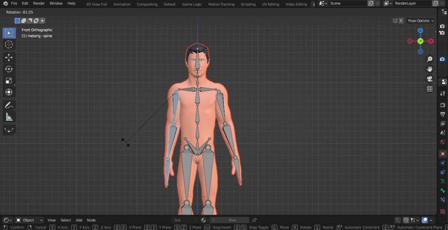This screenshot has width=448, height=230.
Task: Select the Cursor tool in the toolbar
Action: click(x=9, y=45)
